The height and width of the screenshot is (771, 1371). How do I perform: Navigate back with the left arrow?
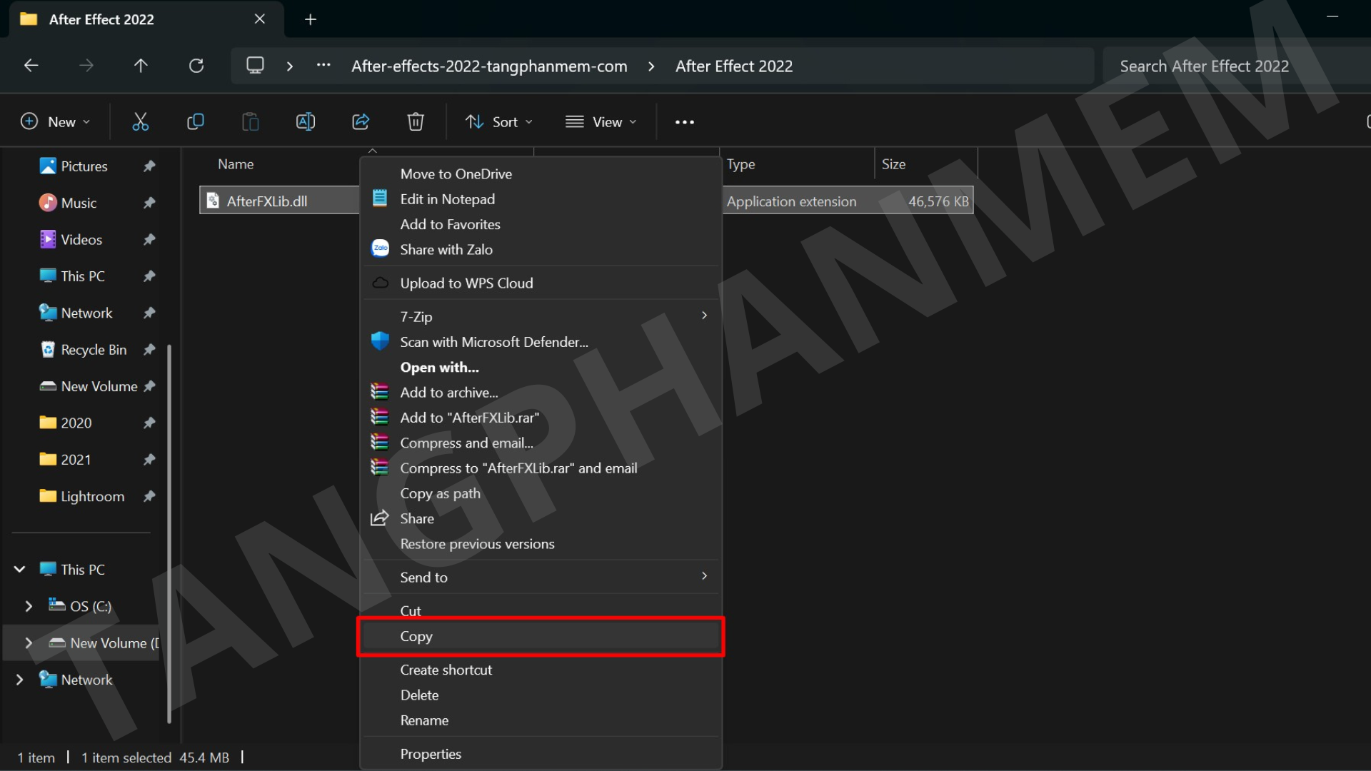pos(31,66)
